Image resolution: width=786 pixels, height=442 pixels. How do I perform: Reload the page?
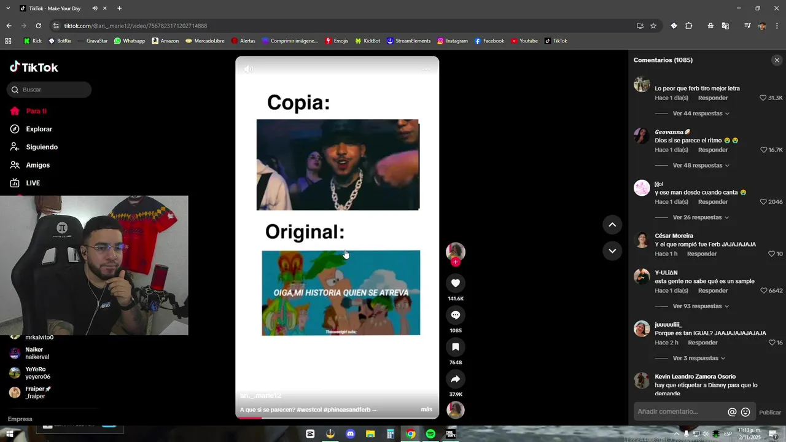(38, 26)
